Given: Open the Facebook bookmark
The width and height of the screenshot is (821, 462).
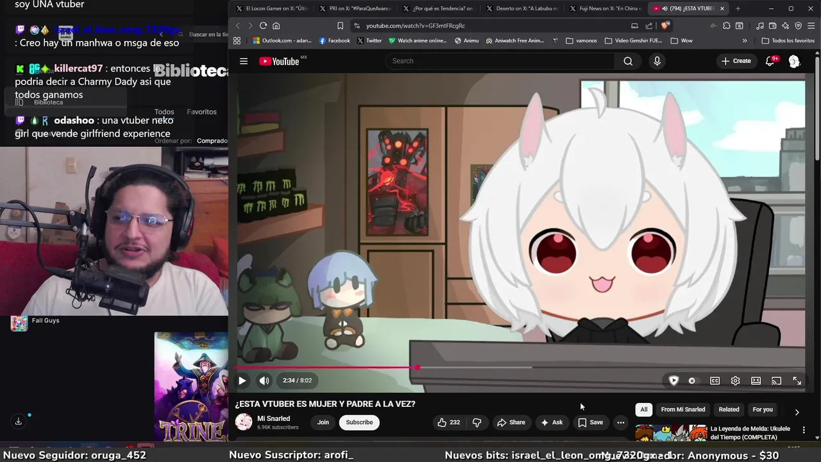Looking at the screenshot, I should pos(334,40).
